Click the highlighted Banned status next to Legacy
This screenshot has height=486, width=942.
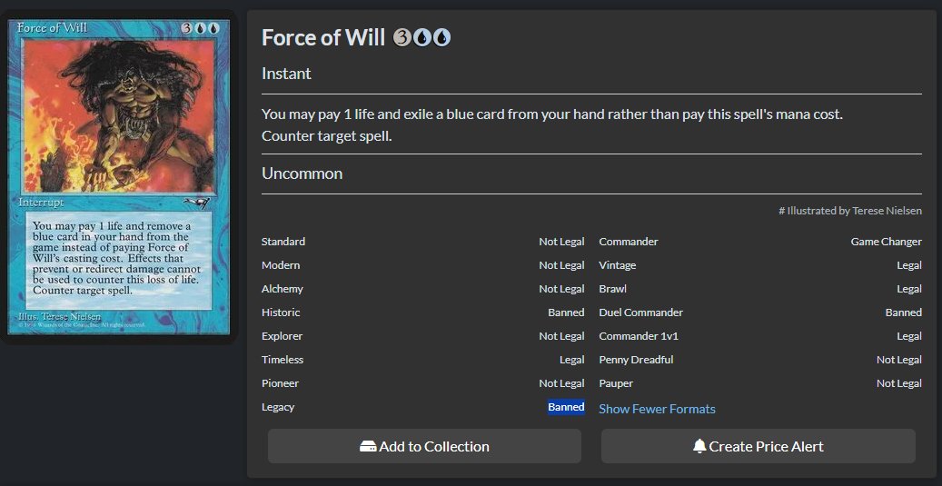tap(566, 407)
